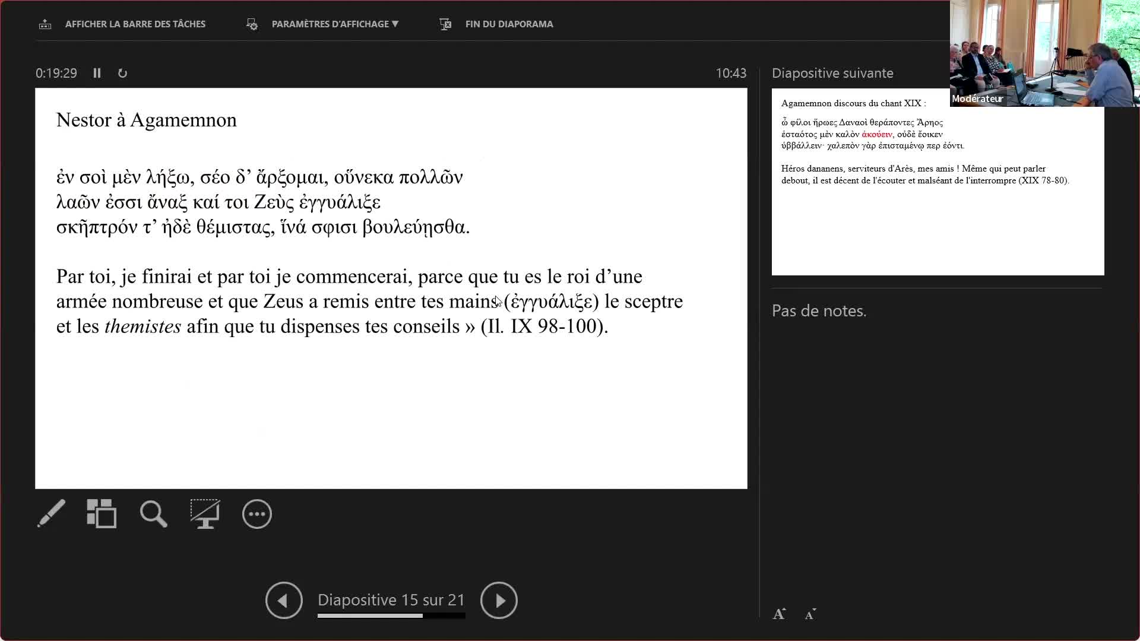
Task: Click the Modérateur webcam video overlay
Action: tap(1044, 53)
